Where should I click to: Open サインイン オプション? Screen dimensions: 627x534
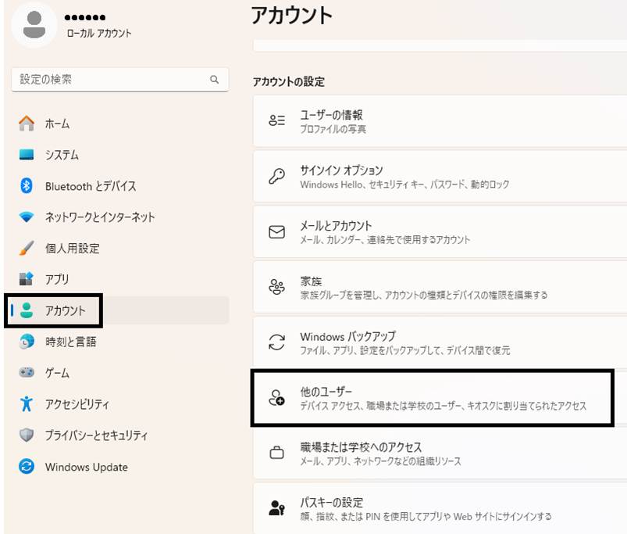[x=440, y=177]
